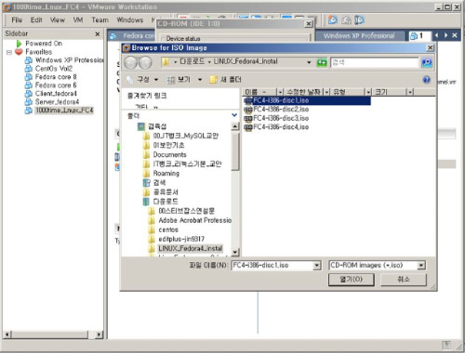Click the green refresh icon in address bar

[322, 62]
